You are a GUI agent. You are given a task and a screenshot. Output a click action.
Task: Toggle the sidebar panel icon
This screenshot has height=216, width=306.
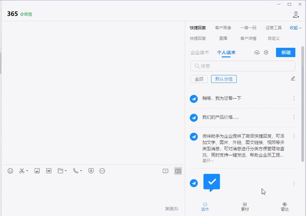pos(178,171)
